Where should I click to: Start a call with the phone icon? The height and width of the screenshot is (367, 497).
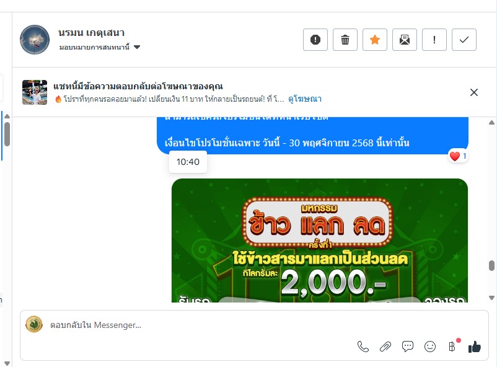pyautogui.click(x=363, y=347)
